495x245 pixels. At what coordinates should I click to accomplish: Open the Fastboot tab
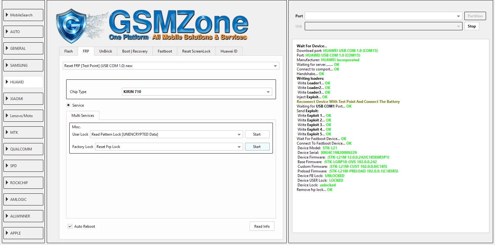click(x=165, y=51)
